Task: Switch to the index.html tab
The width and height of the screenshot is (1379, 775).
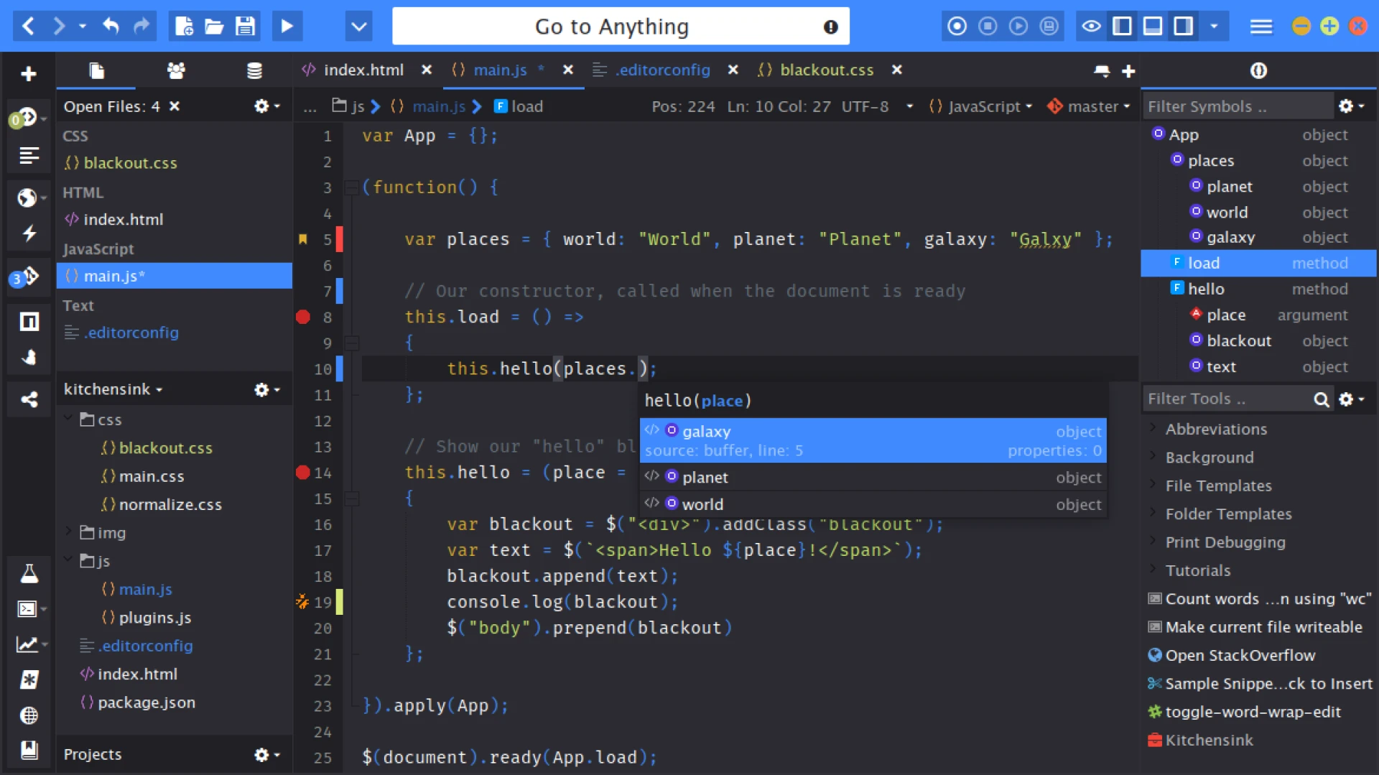Action: click(x=363, y=70)
